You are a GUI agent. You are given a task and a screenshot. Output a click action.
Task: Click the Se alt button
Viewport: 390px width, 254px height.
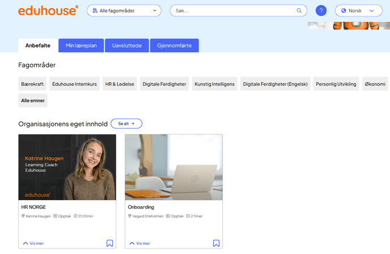(x=126, y=124)
